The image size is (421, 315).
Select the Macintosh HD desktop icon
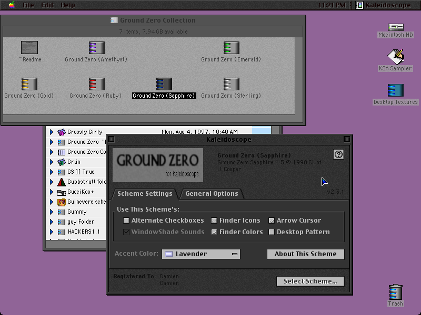[x=396, y=27]
